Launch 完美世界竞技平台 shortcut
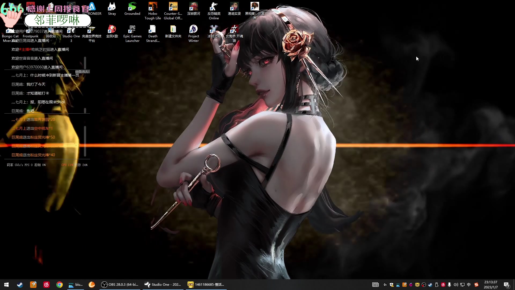The width and height of the screenshot is (515, 290). click(x=92, y=34)
